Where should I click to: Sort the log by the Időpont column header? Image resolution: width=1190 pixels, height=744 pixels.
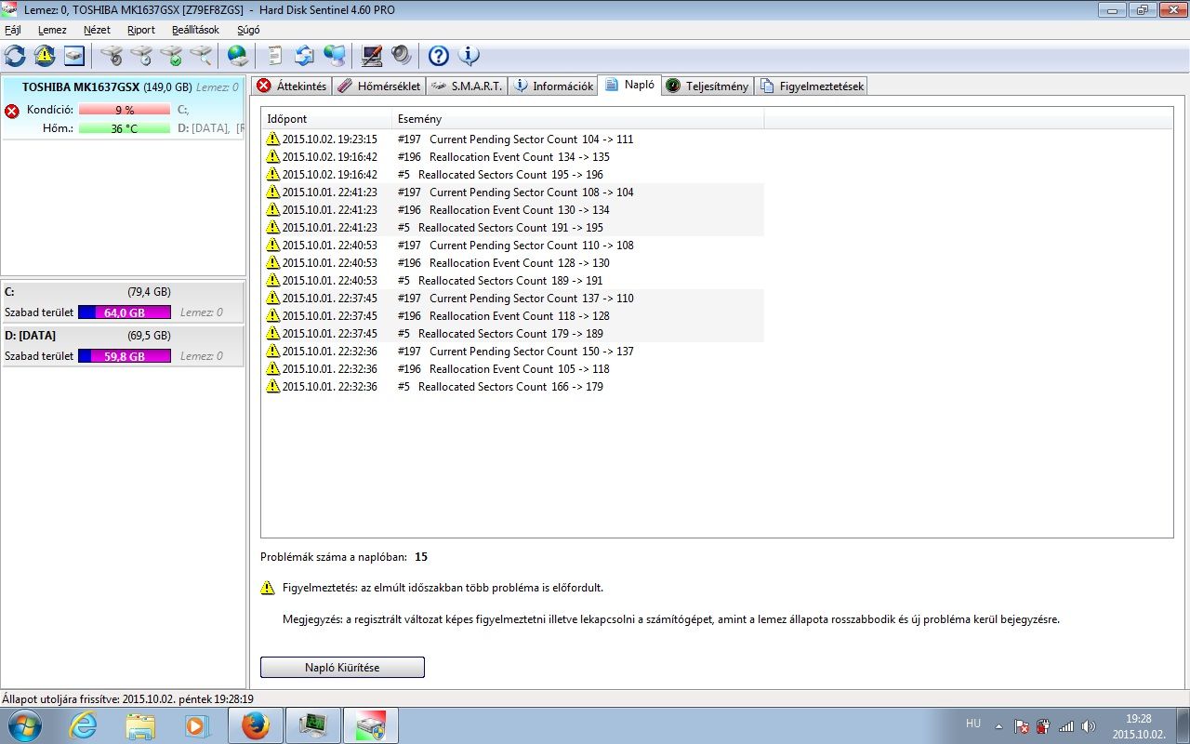coord(326,119)
